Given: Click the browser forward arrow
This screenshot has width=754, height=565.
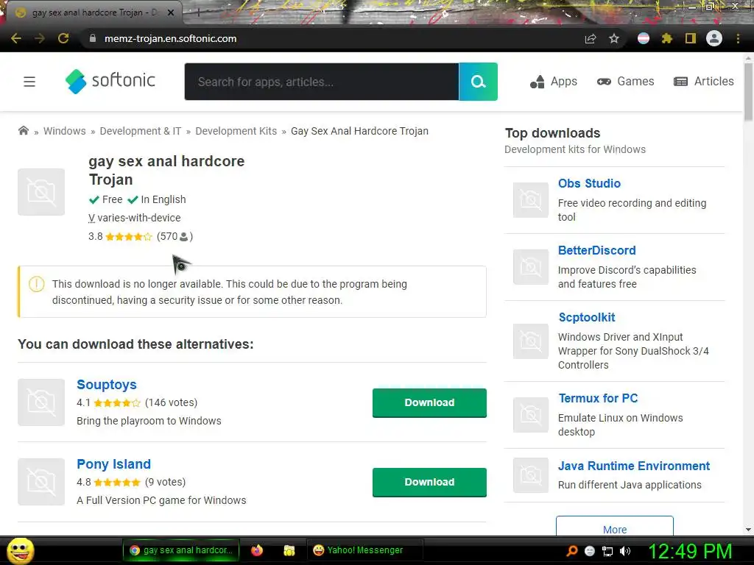Looking at the screenshot, I should pyautogui.click(x=40, y=38).
